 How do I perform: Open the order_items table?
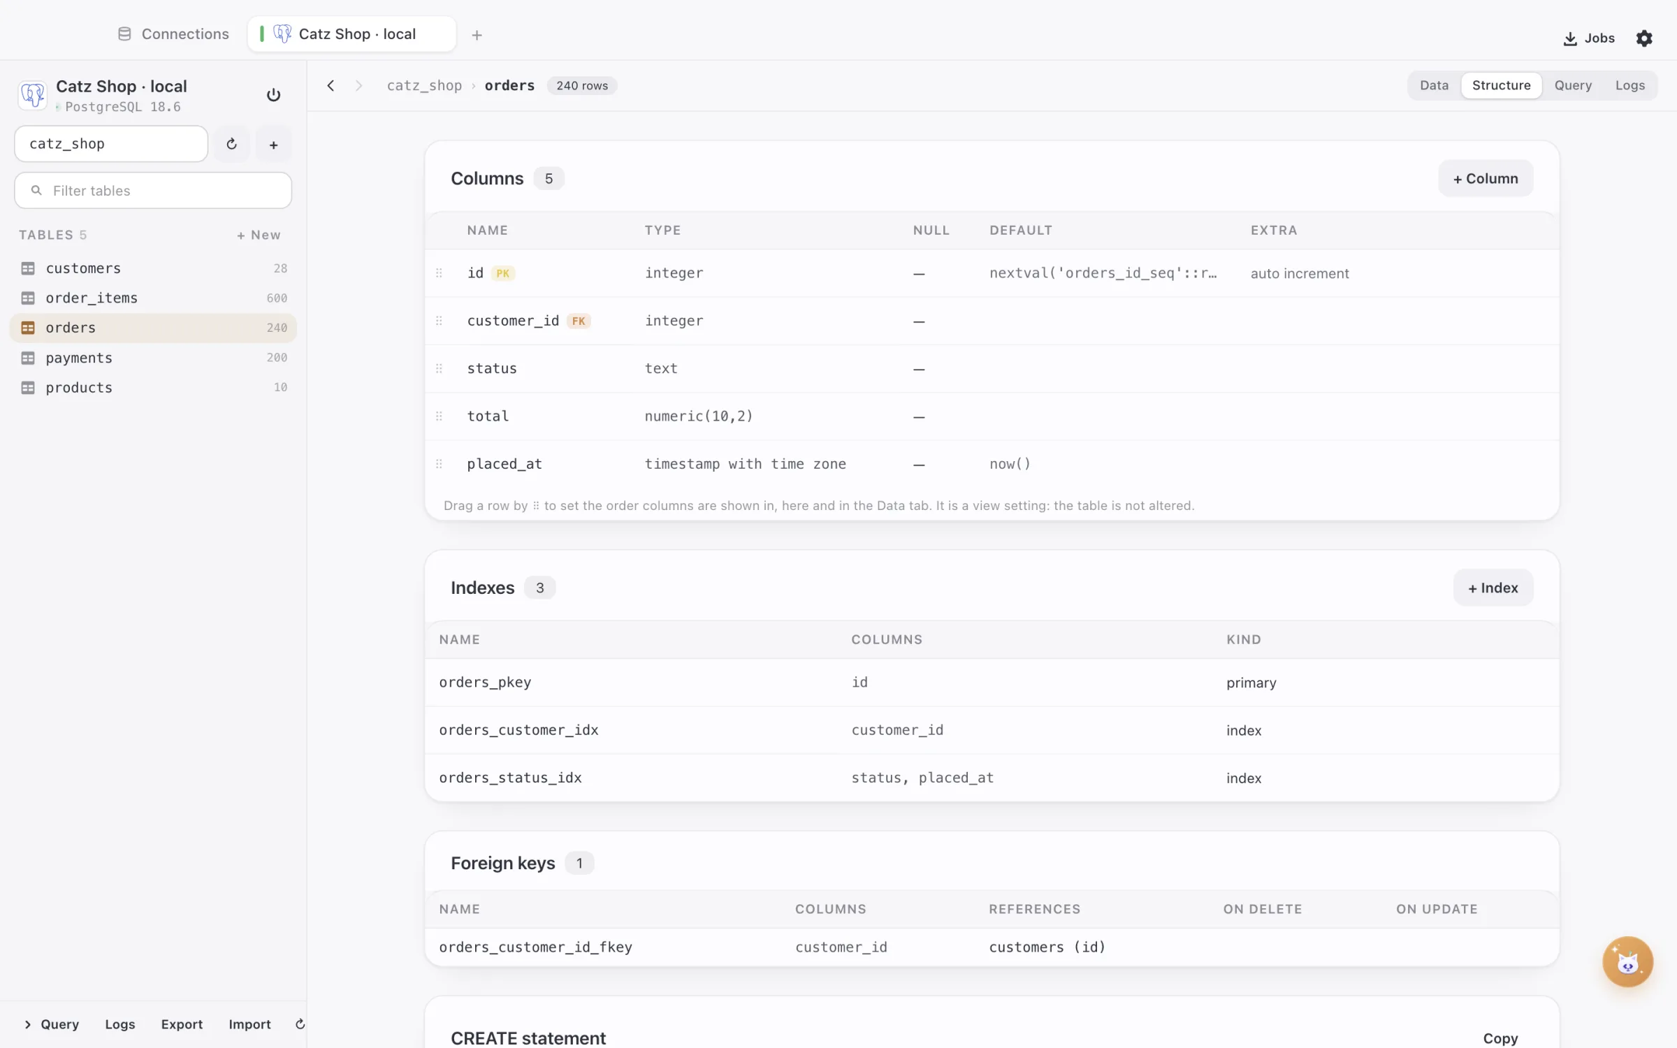click(153, 298)
